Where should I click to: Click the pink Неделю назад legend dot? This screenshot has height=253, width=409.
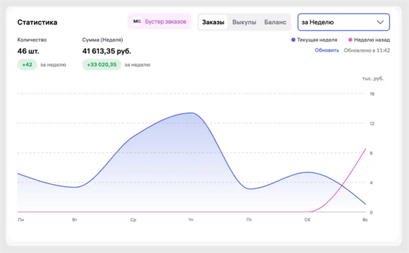tap(350, 40)
